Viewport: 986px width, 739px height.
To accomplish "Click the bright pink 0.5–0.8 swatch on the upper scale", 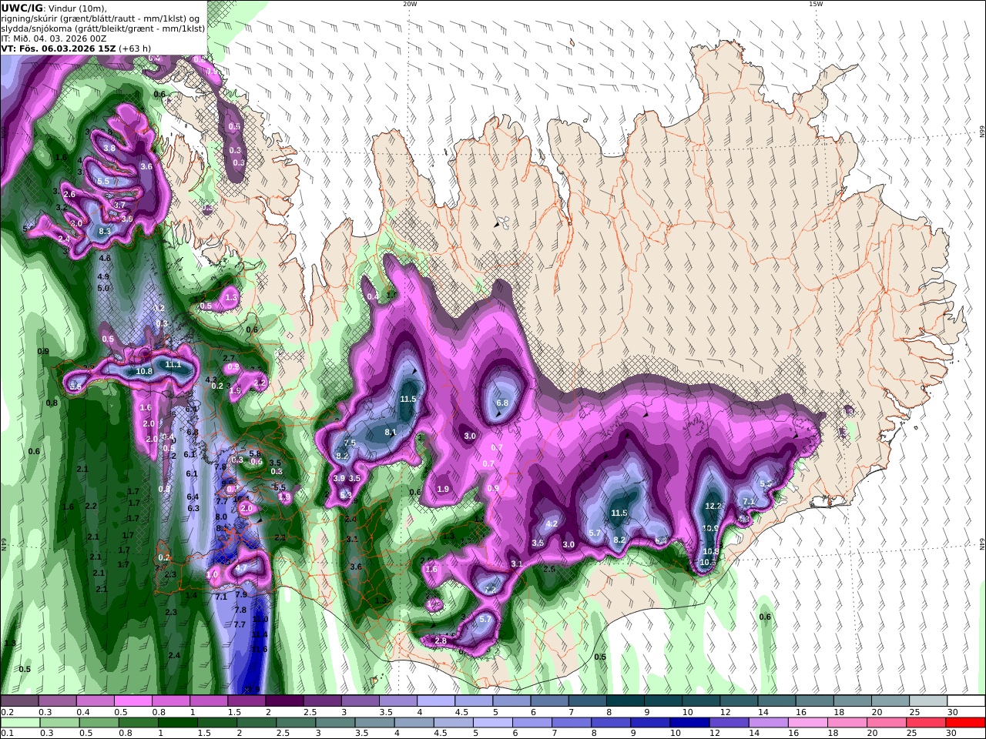I will pyautogui.click(x=132, y=701).
